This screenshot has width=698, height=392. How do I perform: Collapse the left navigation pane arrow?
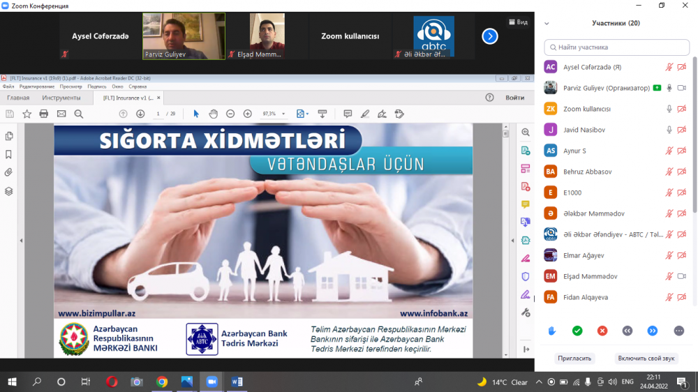(x=21, y=241)
